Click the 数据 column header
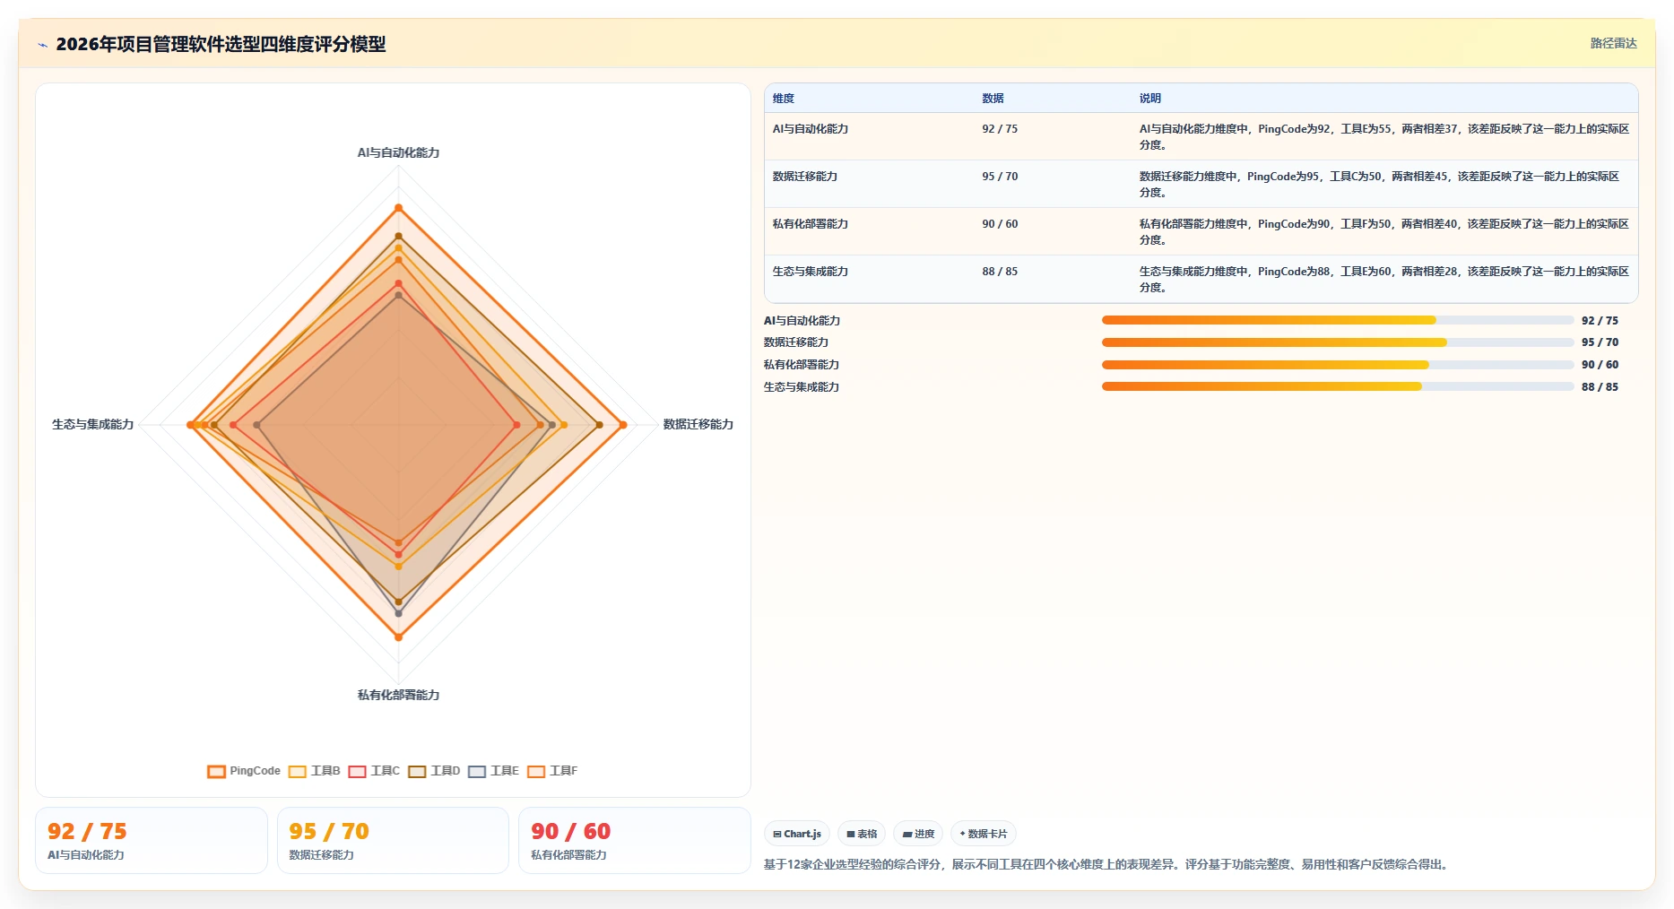The width and height of the screenshot is (1674, 909). point(993,99)
